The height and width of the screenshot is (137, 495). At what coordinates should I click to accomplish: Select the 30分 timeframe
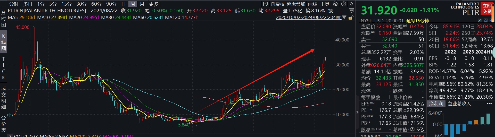pos(81,4)
